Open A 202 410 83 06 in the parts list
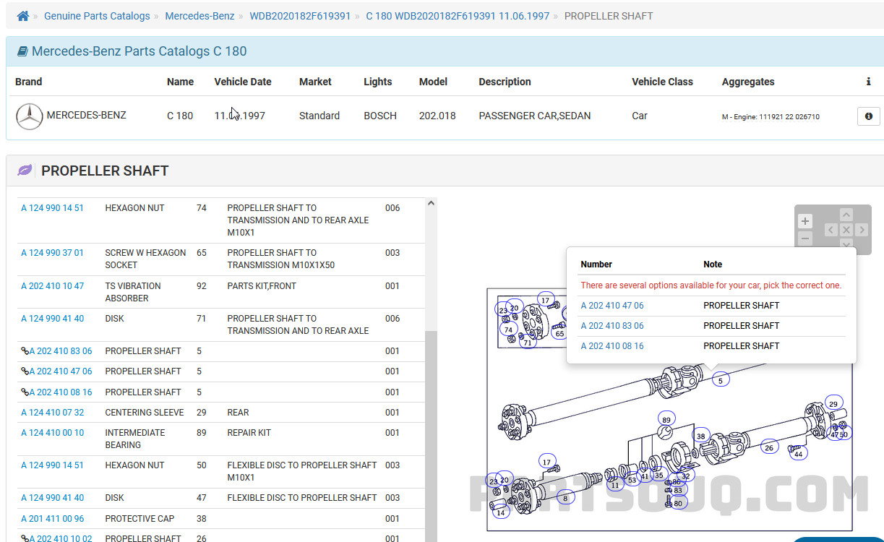Image resolution: width=884 pixels, height=542 pixels. (61, 351)
